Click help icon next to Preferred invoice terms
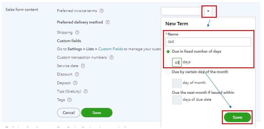The height and width of the screenshot is (129, 264). click(x=102, y=11)
